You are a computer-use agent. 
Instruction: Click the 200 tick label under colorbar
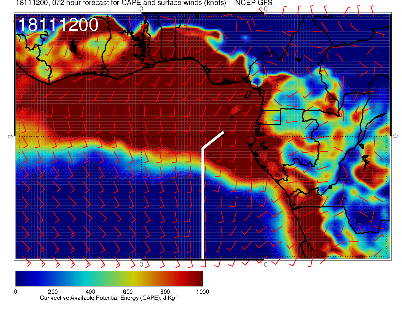53,292
